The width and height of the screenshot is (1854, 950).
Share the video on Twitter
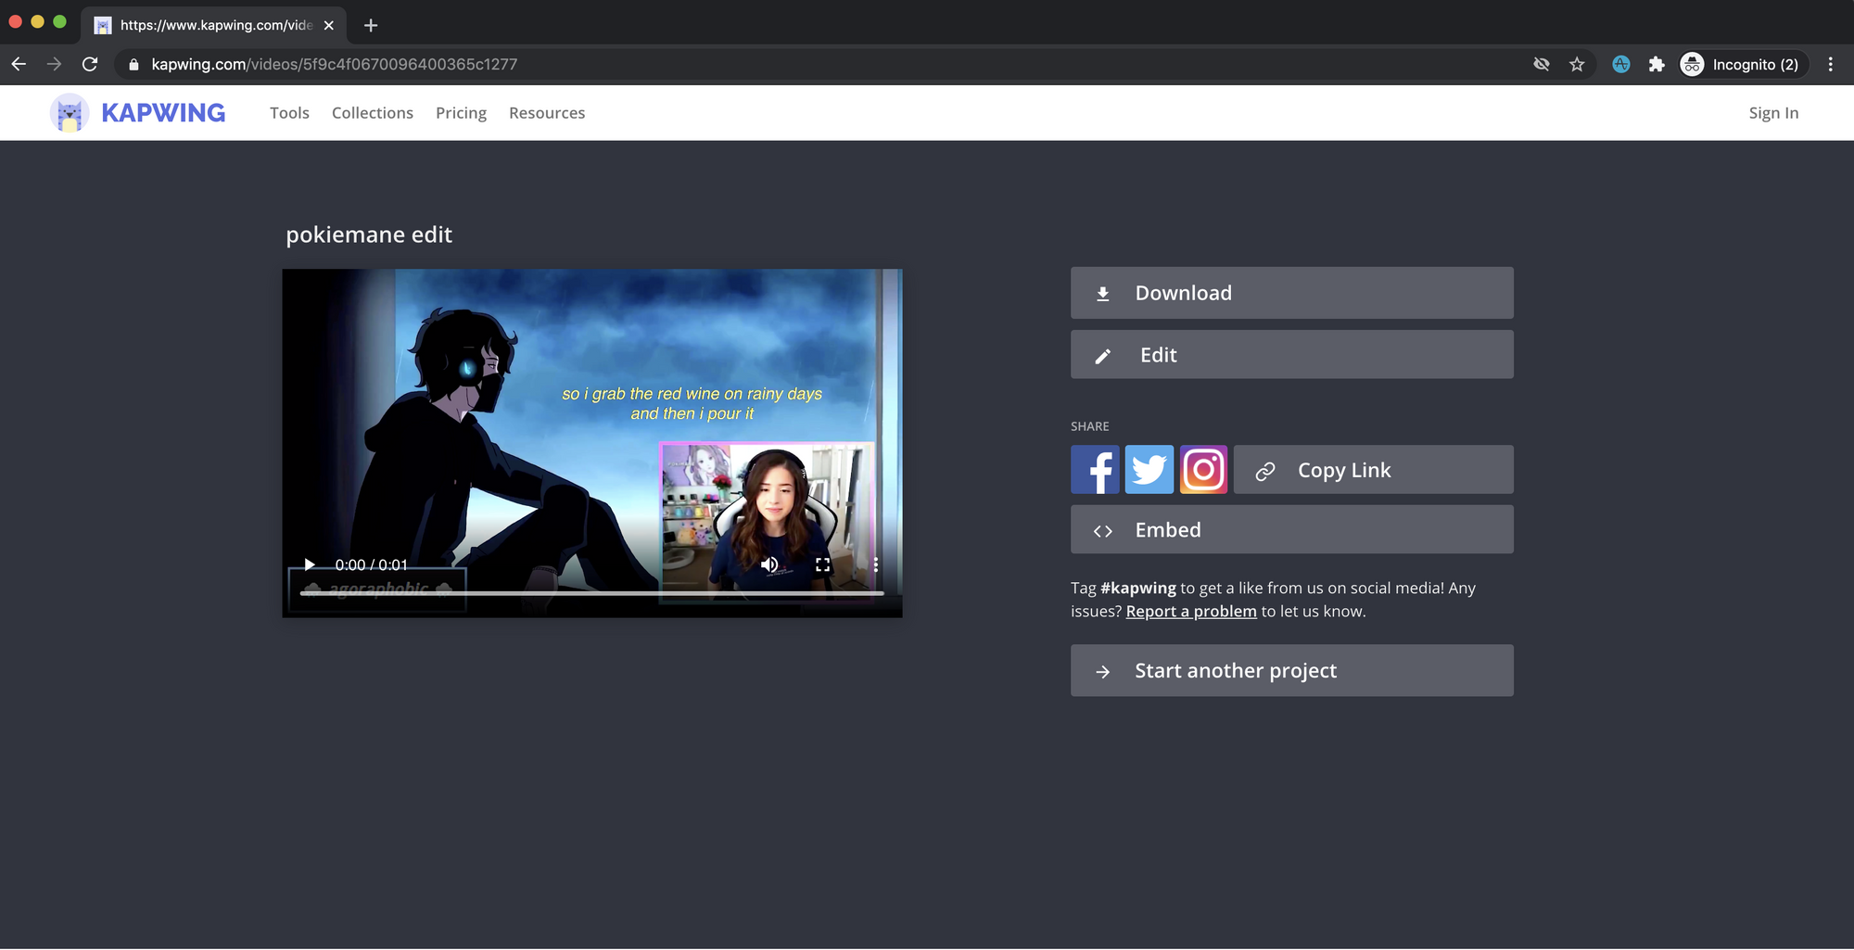pos(1149,470)
